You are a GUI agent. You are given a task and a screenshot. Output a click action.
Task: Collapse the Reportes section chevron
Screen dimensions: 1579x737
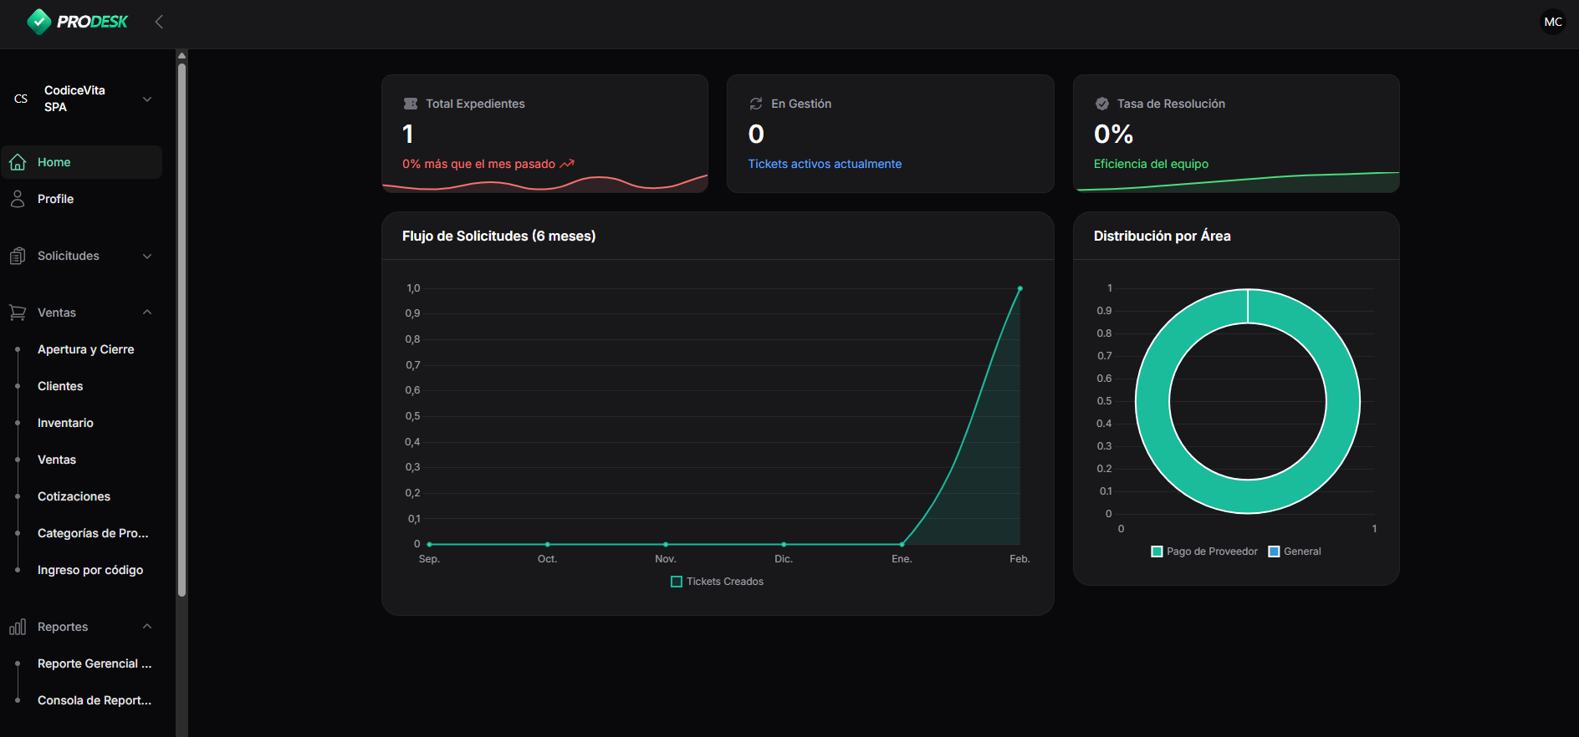(147, 627)
